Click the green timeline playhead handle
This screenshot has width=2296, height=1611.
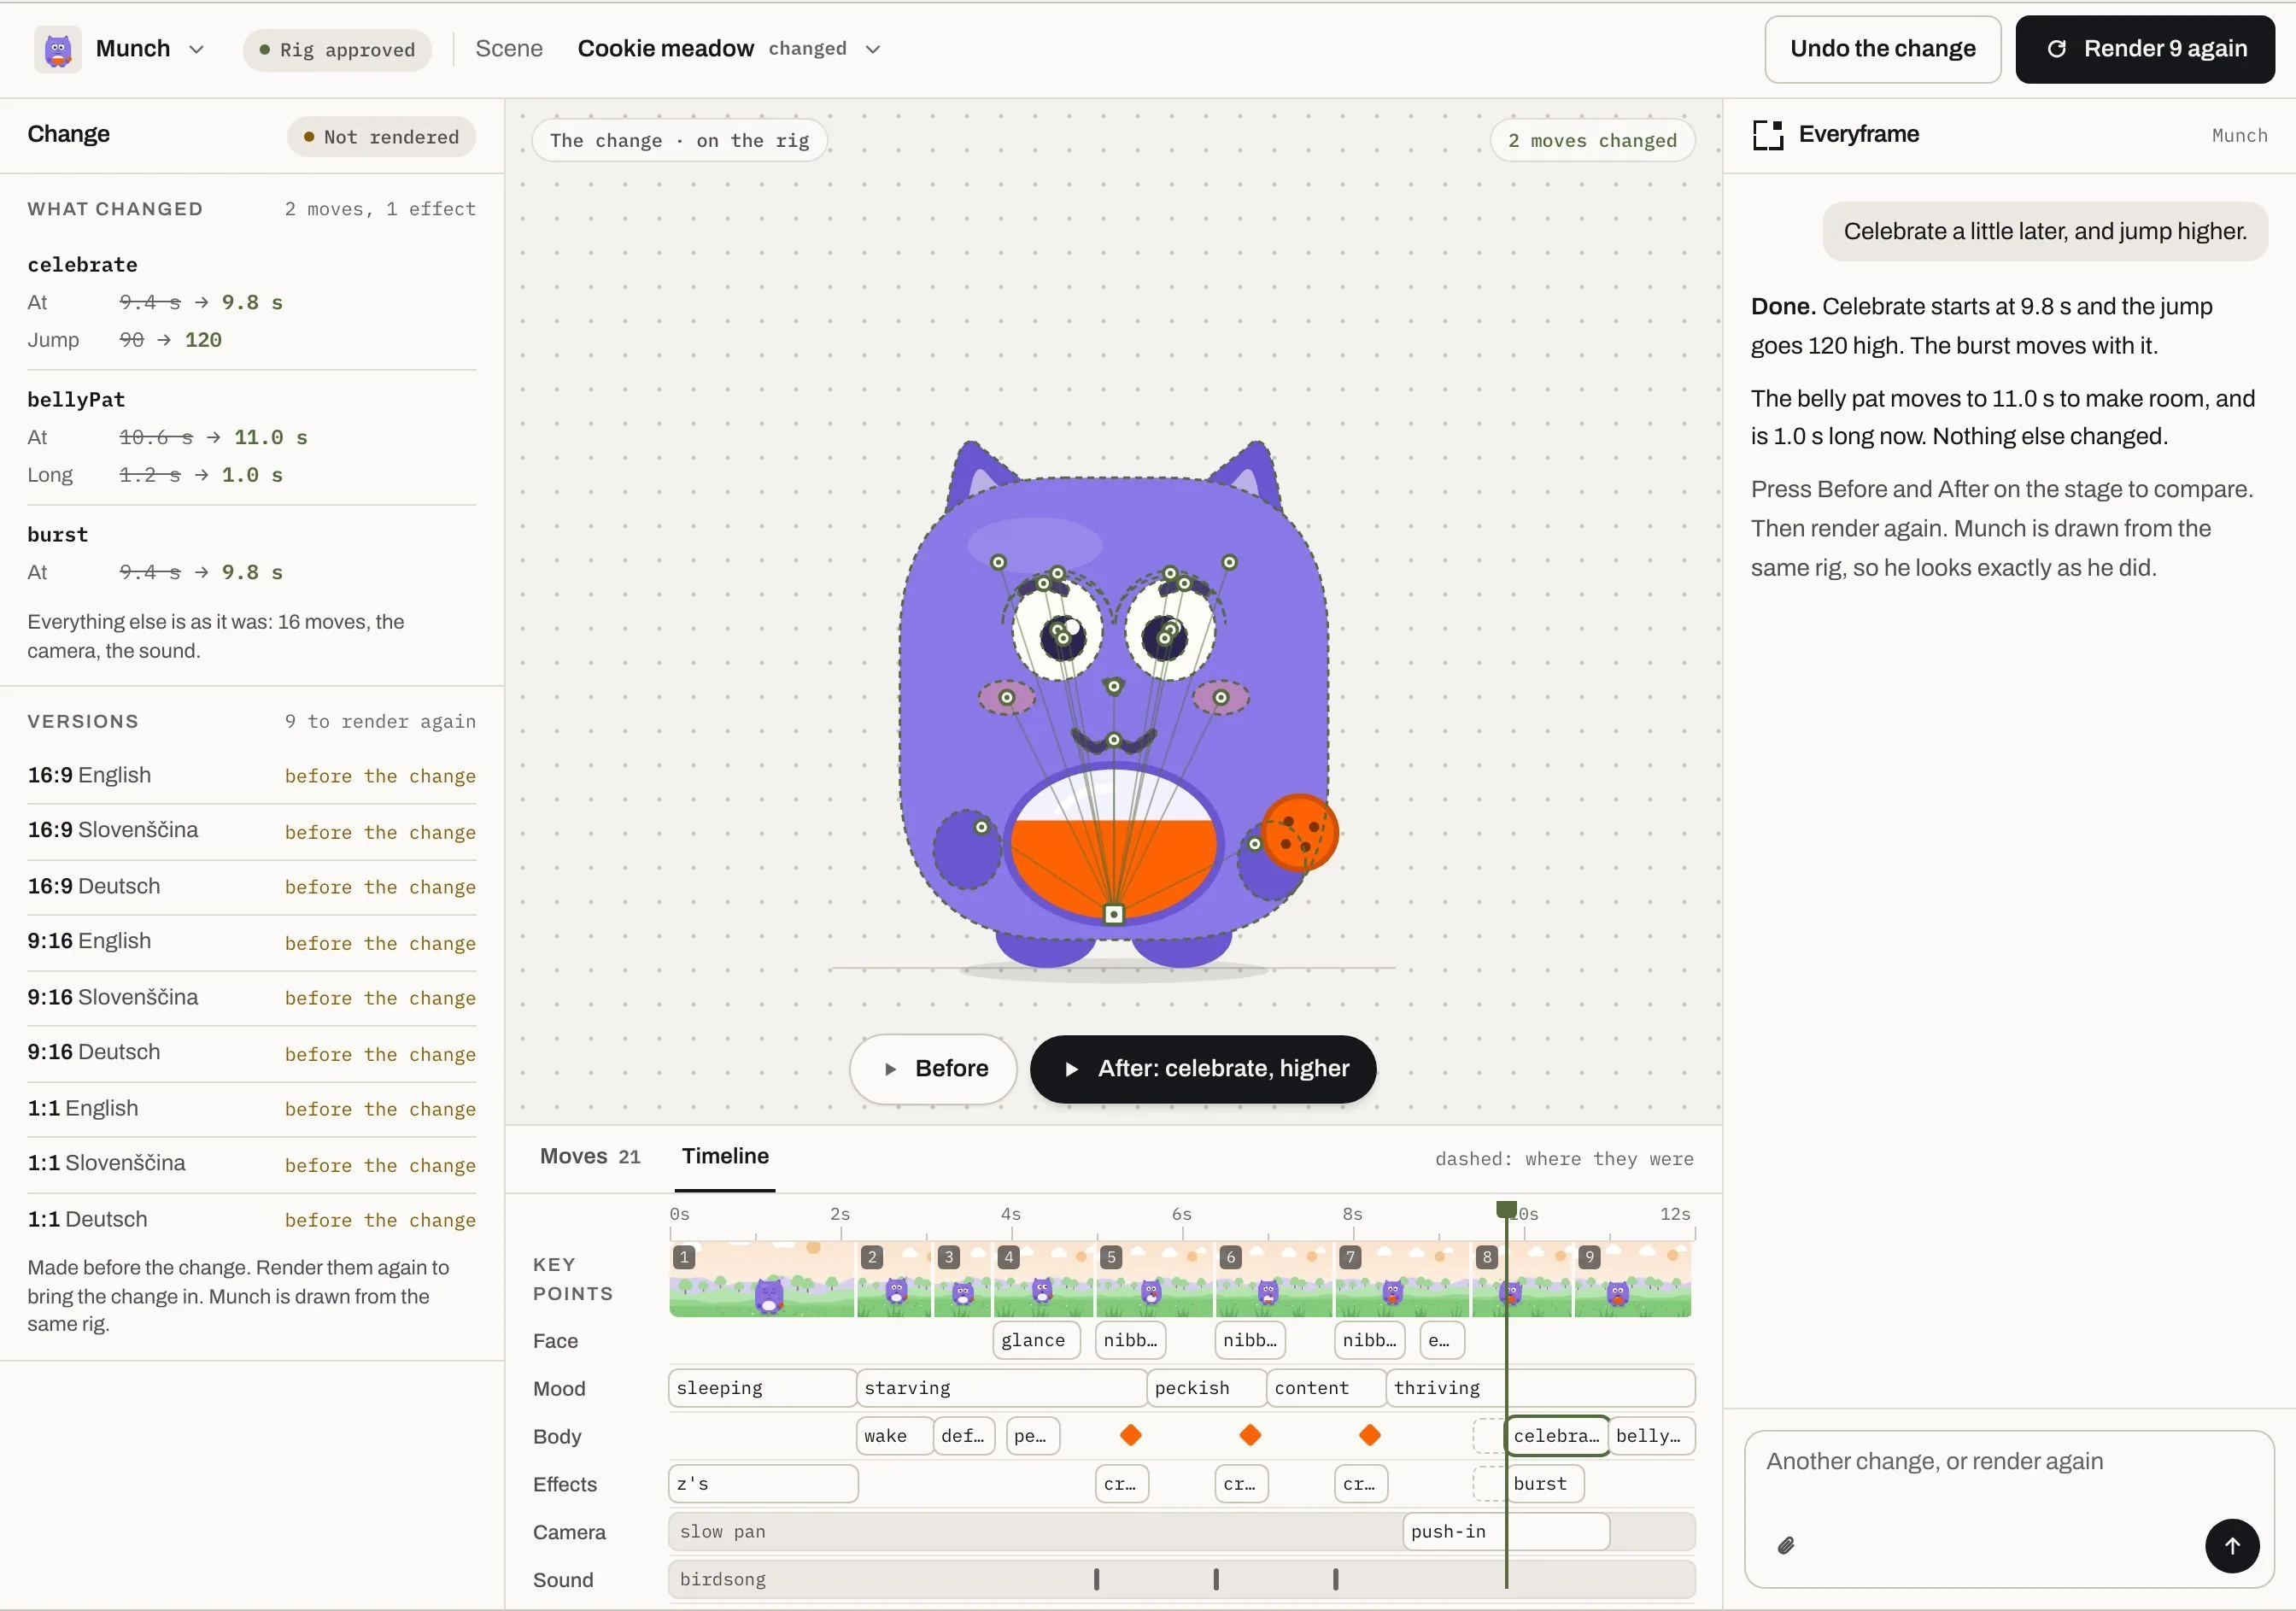pos(1506,1210)
